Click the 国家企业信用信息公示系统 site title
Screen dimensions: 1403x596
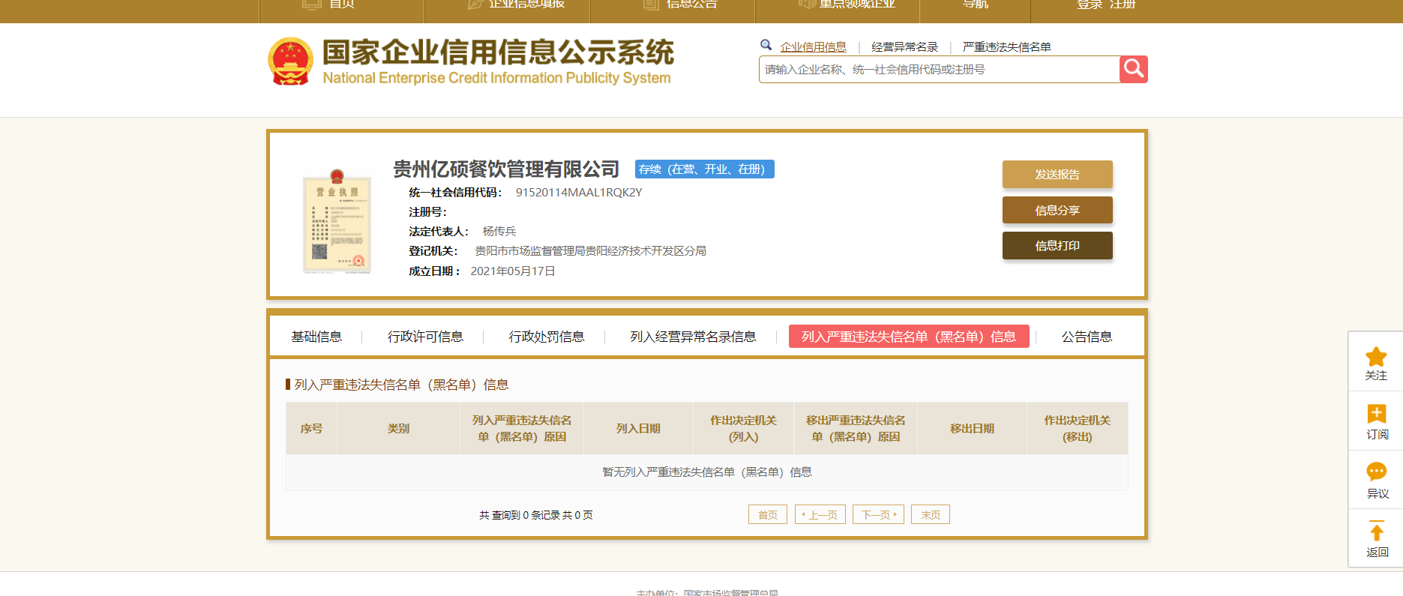pos(499,52)
